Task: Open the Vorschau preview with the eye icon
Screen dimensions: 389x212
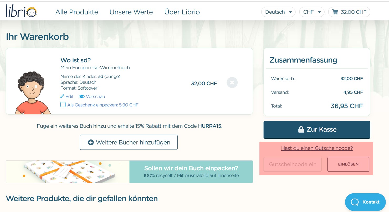Action: (92, 96)
